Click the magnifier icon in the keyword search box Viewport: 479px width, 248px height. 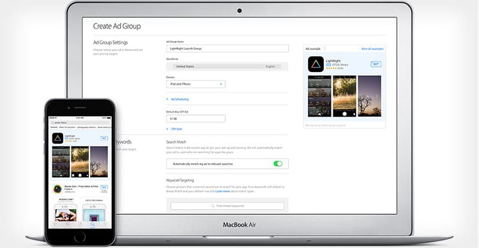click(213, 206)
